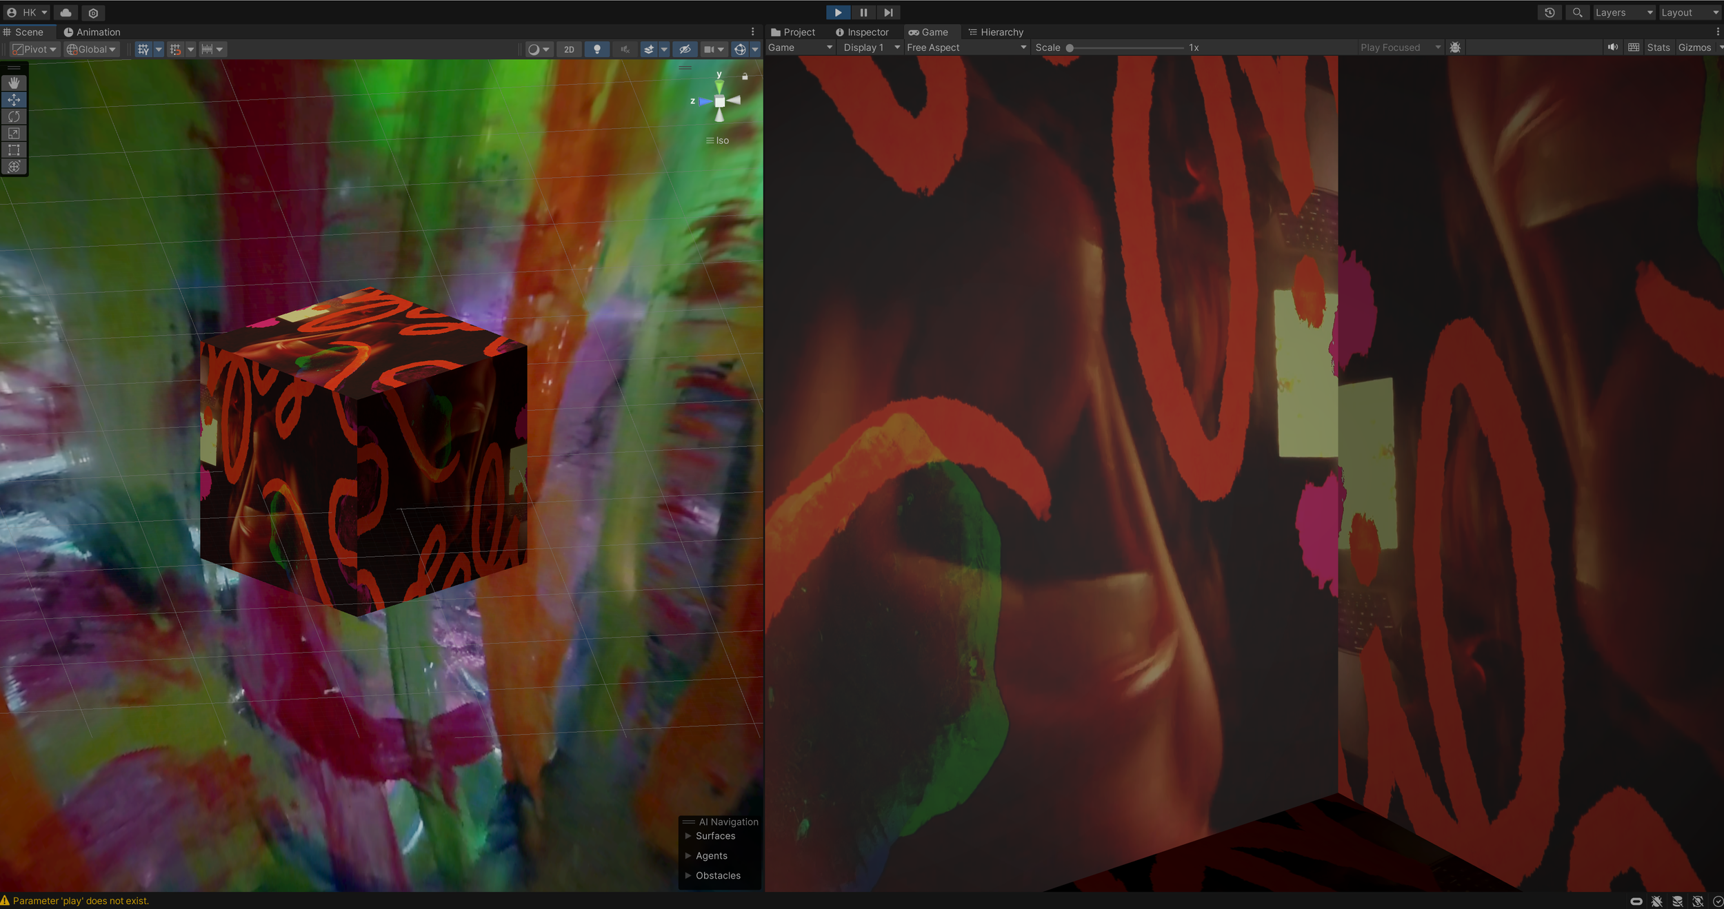The width and height of the screenshot is (1724, 909).
Task: Open the Display 1 dropdown
Action: pos(872,48)
